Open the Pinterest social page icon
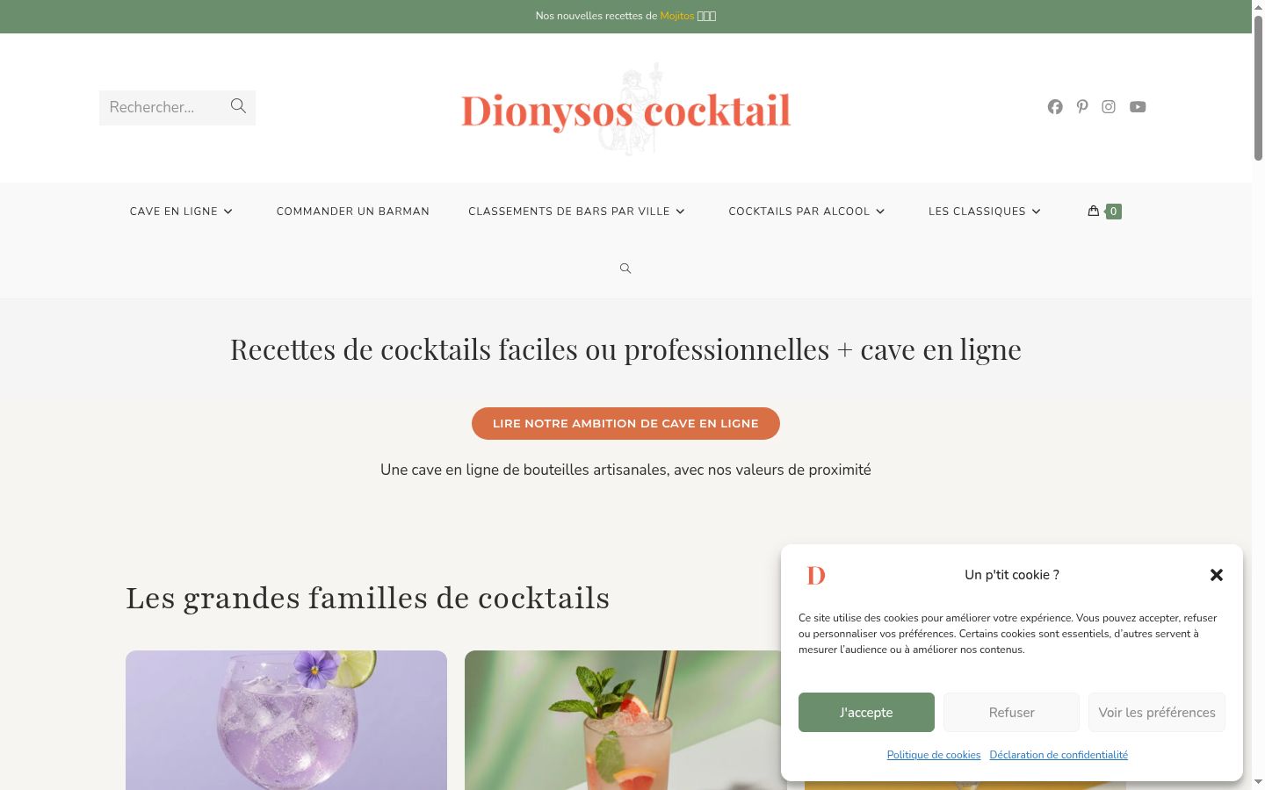 click(x=1082, y=107)
